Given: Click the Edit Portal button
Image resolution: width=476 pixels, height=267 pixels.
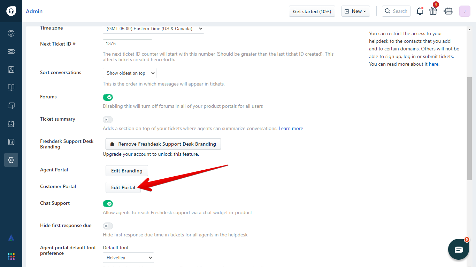Looking at the screenshot, I should [x=123, y=187].
